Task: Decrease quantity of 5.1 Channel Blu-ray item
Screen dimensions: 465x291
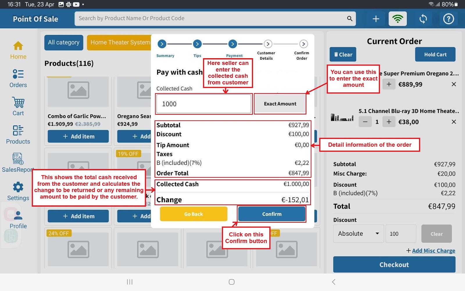Action: coord(365,122)
